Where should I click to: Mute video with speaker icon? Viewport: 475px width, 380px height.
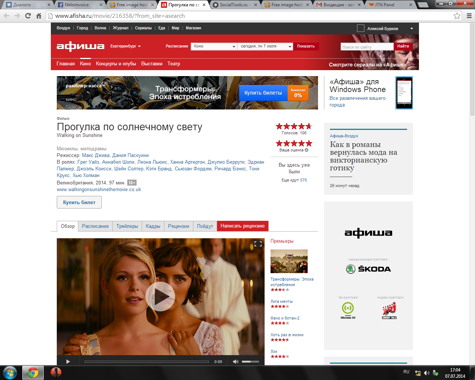click(x=235, y=361)
